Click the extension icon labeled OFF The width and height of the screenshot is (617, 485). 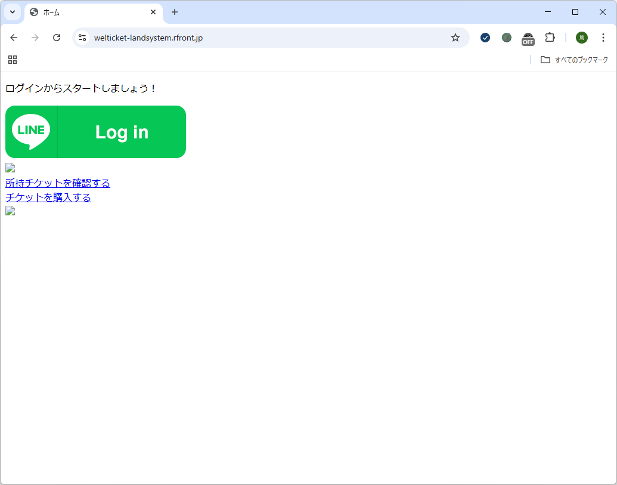point(528,39)
